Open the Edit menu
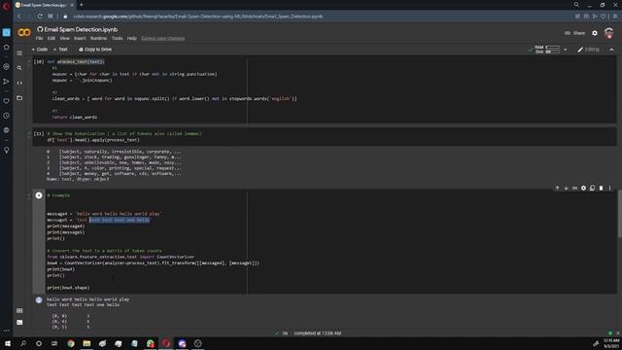Image resolution: width=622 pixels, height=350 pixels. [x=52, y=39]
